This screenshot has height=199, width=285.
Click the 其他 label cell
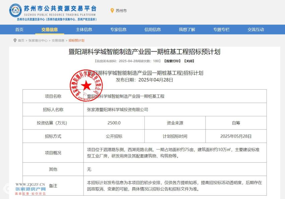(53, 169)
